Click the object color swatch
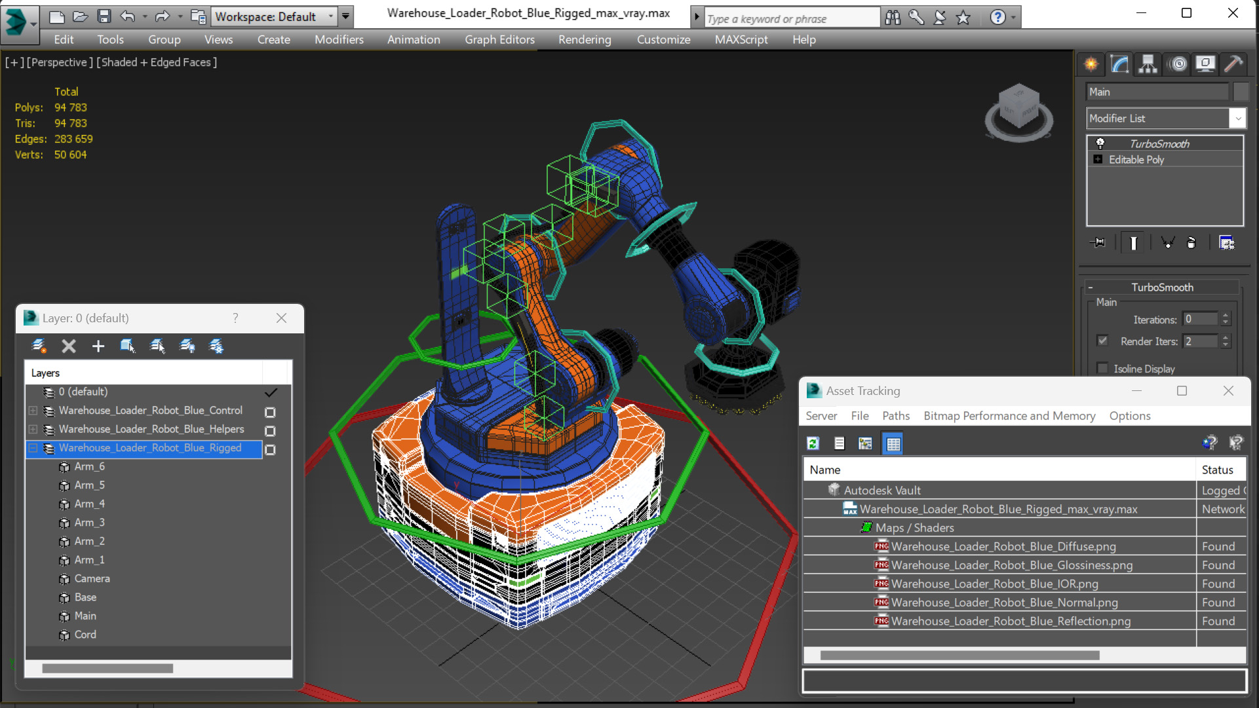The image size is (1259, 708). (1241, 92)
